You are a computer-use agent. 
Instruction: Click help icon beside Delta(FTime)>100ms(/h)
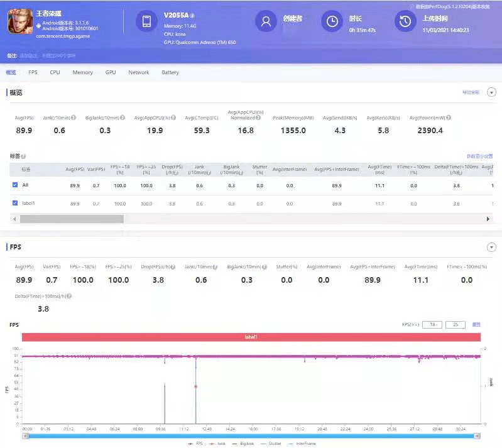69,296
